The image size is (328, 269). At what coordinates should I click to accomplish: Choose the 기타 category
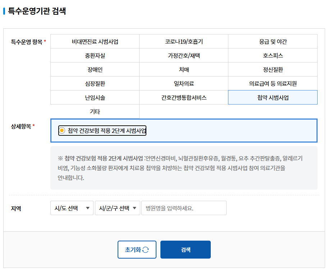tap(95, 111)
